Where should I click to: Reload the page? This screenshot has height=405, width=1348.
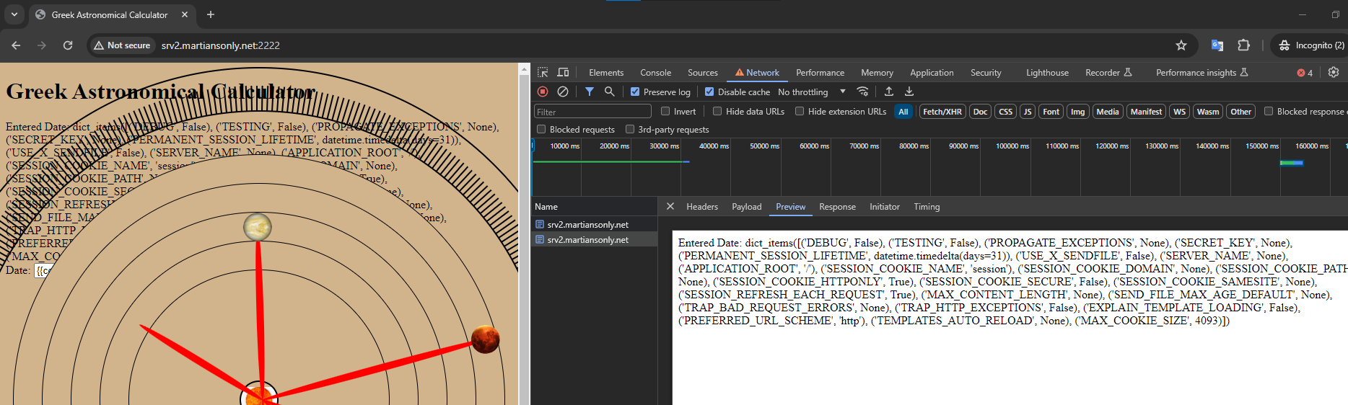coord(68,45)
